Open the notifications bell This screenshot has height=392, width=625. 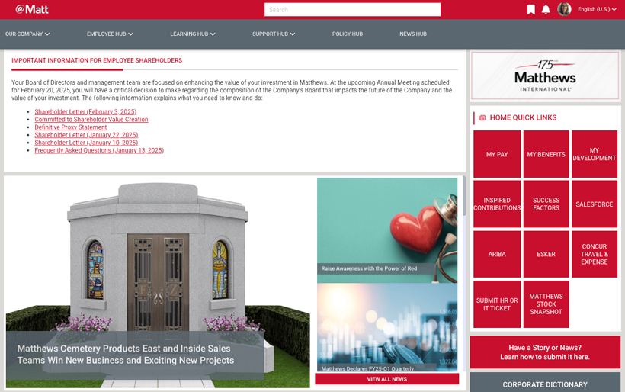click(x=546, y=9)
